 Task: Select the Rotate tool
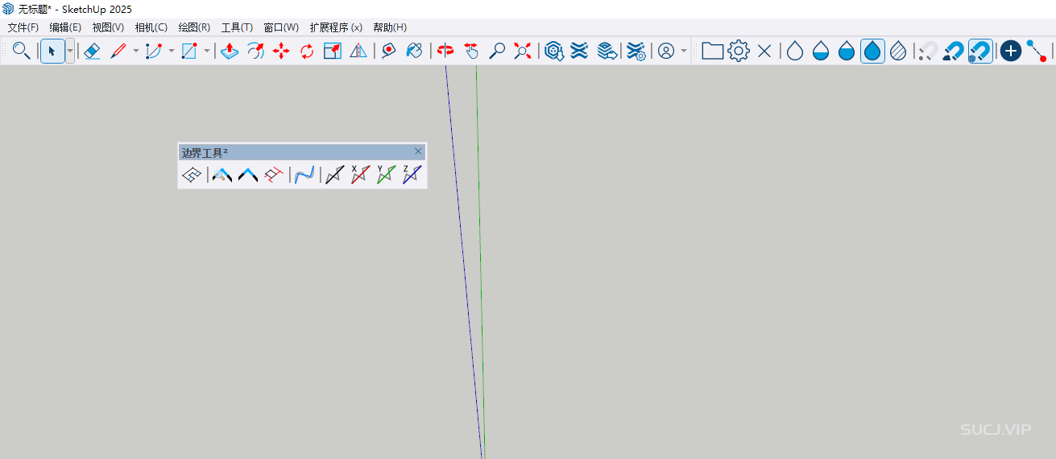coord(307,51)
